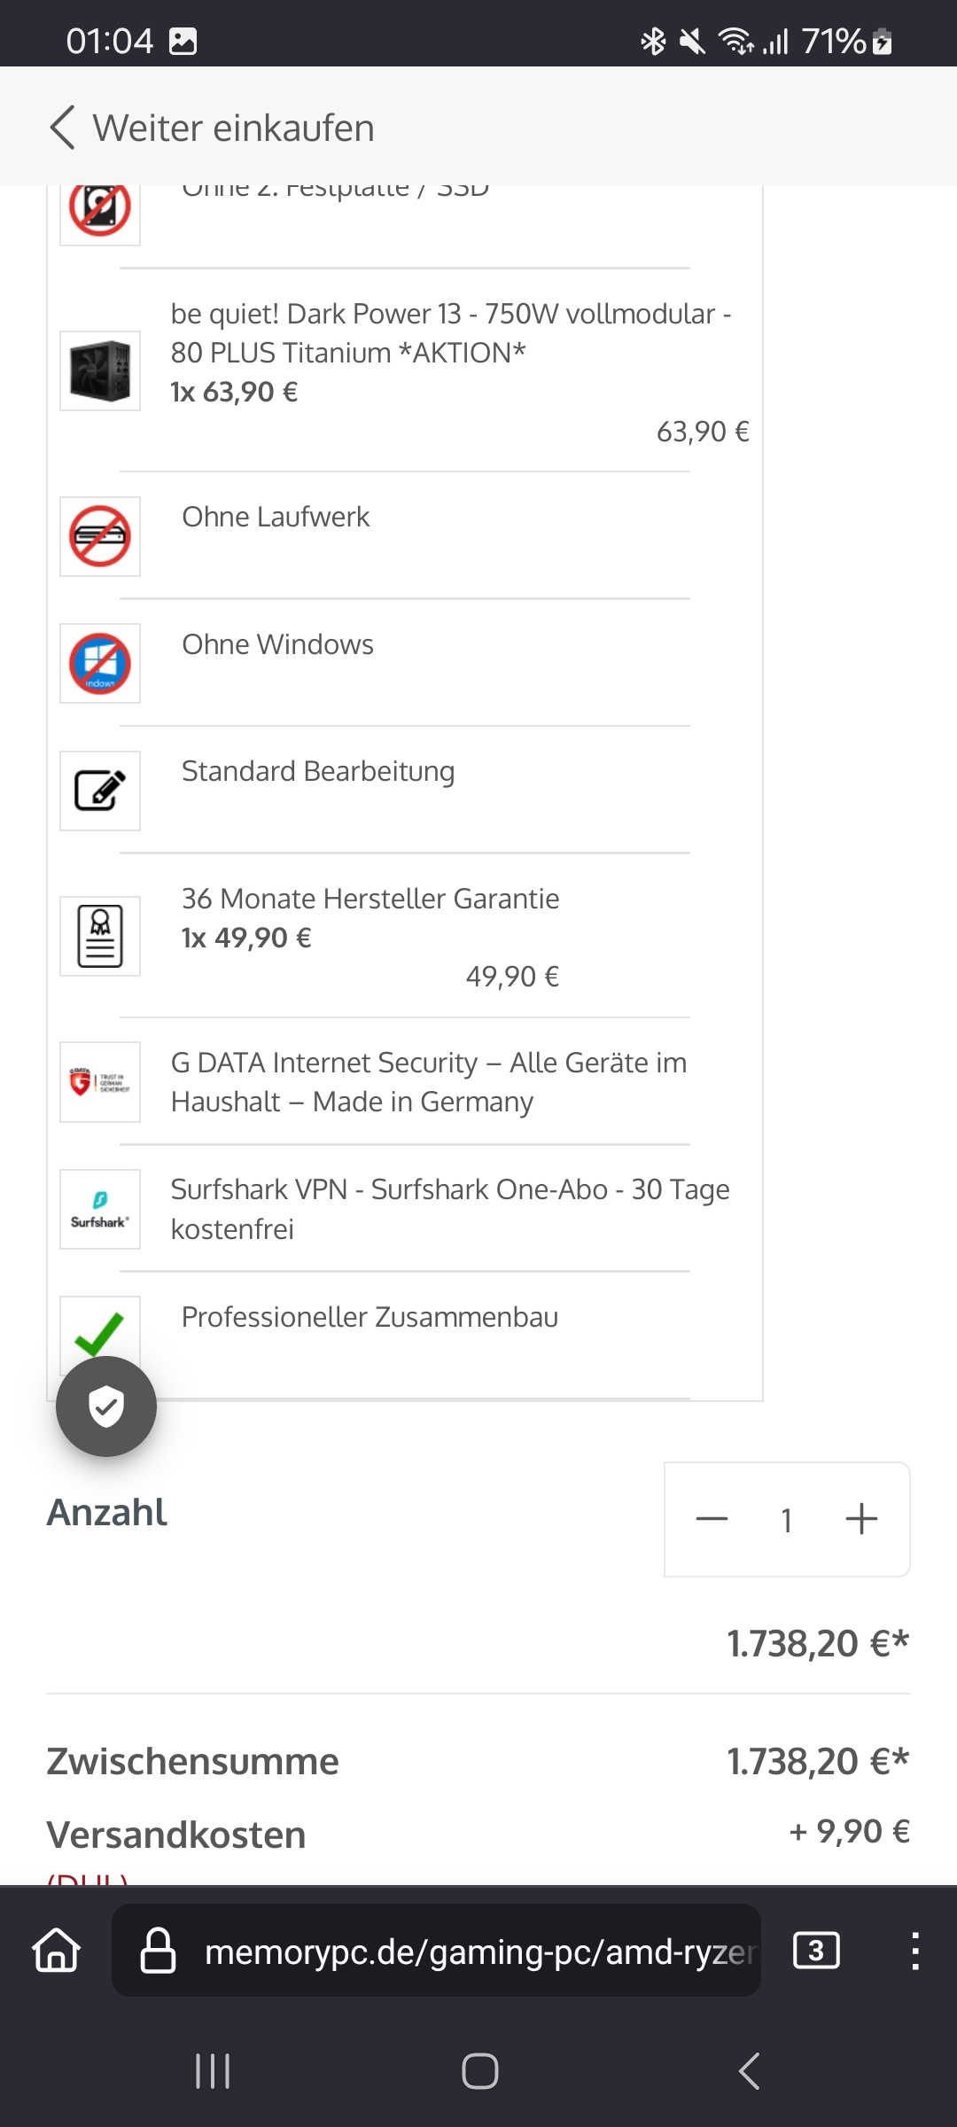The height and width of the screenshot is (2127, 957).
Task: Tap the back chevron beside Weiter einkaufen
Action: pyautogui.click(x=62, y=128)
